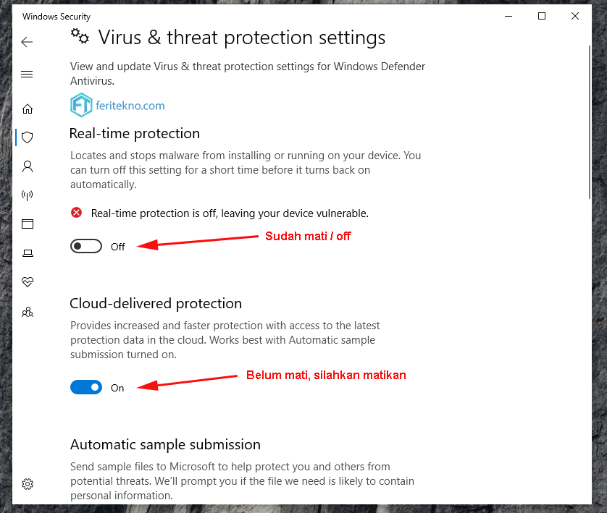
Task: Open Settings gear in sidebar
Action: tap(28, 484)
